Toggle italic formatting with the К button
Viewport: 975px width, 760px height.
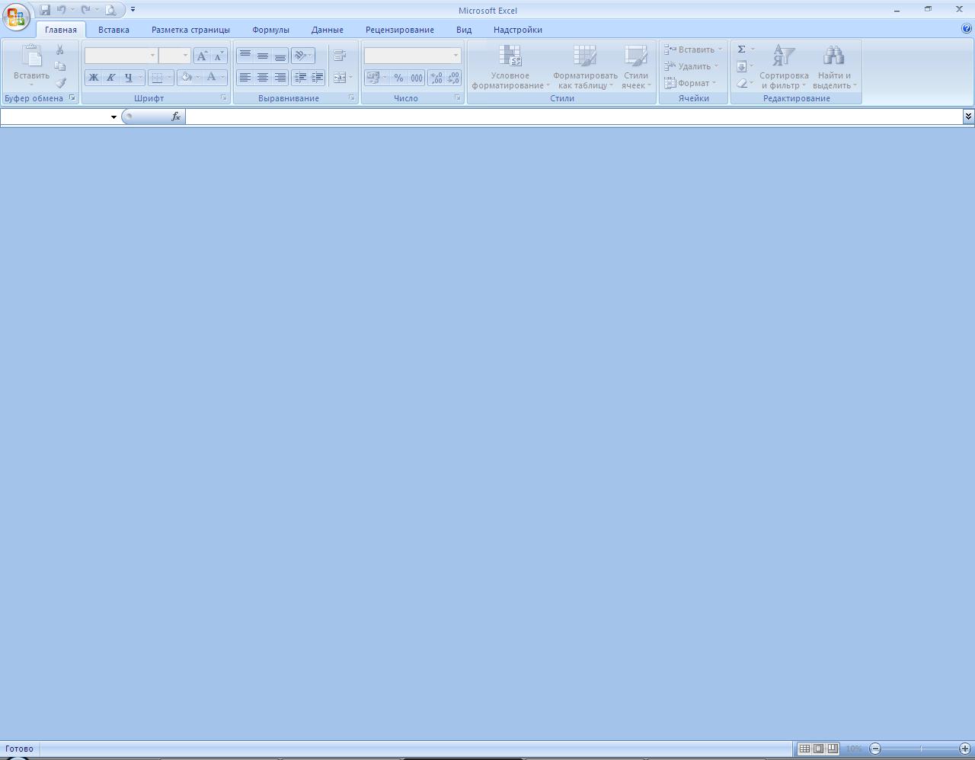110,78
